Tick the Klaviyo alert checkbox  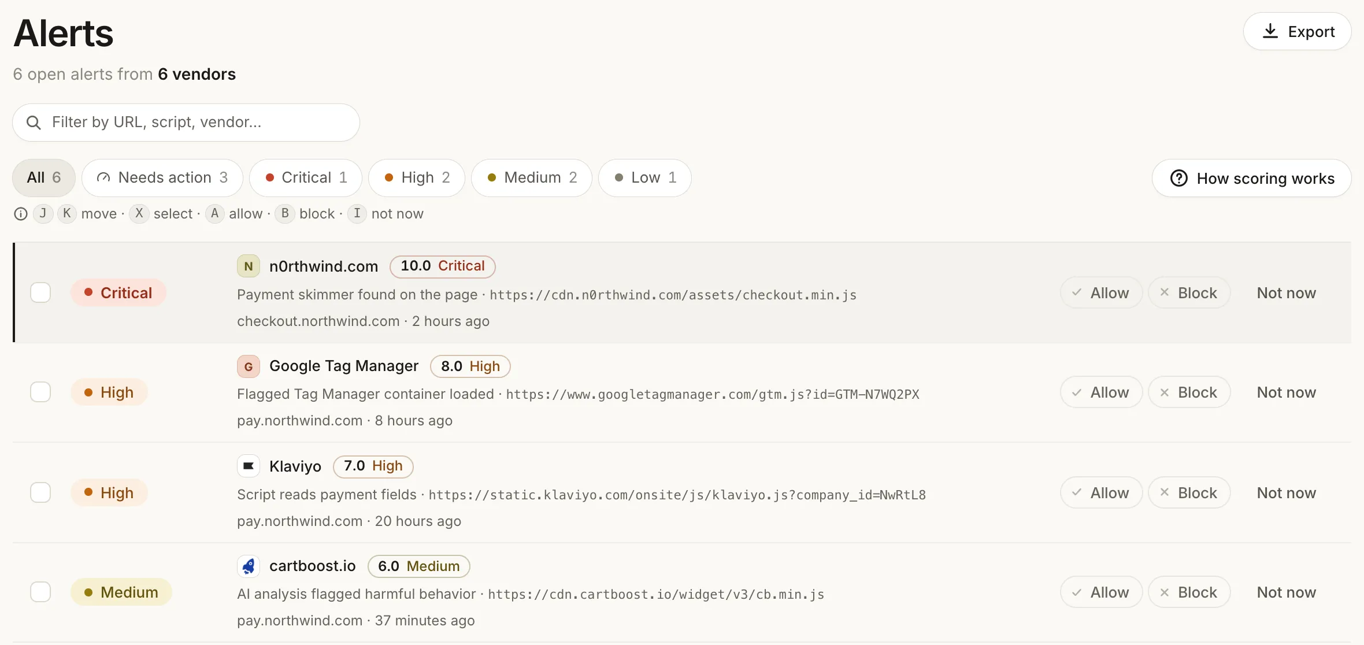point(40,493)
